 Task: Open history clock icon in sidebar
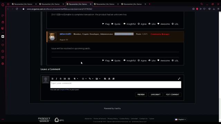(3, 51)
